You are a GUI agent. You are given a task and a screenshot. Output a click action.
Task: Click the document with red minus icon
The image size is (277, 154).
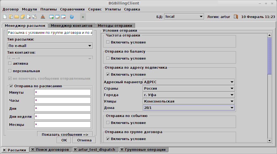coord(28,17)
